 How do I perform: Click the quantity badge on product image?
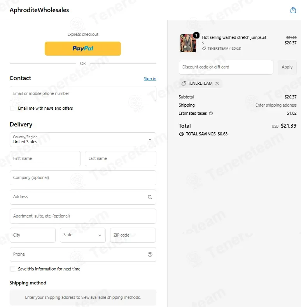196,35
